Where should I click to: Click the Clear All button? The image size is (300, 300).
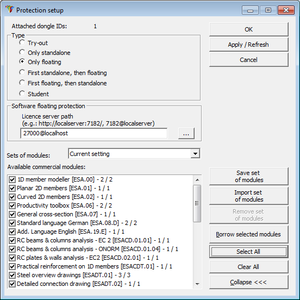point(249,267)
